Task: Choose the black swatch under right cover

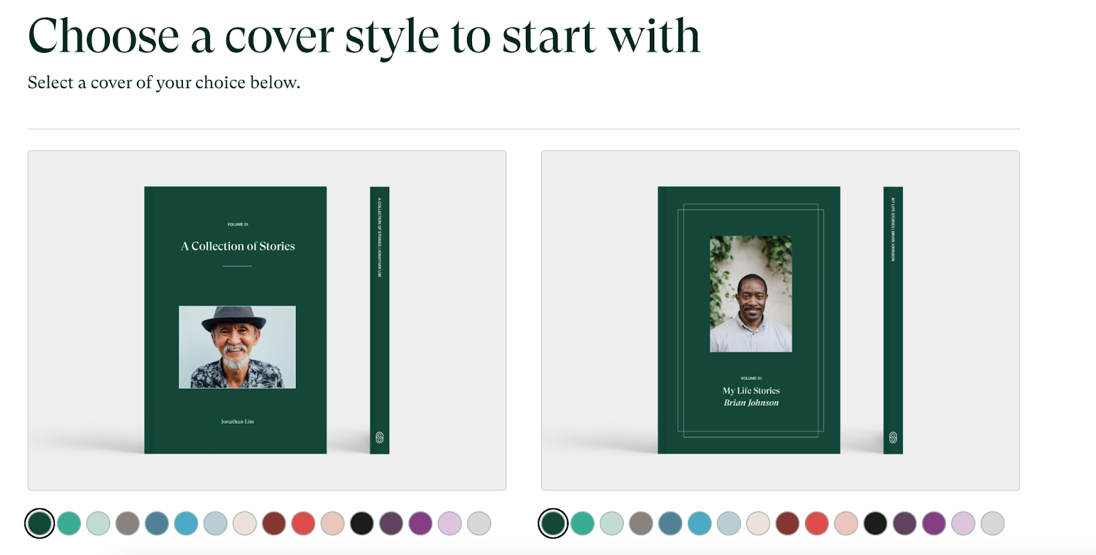Action: point(875,524)
